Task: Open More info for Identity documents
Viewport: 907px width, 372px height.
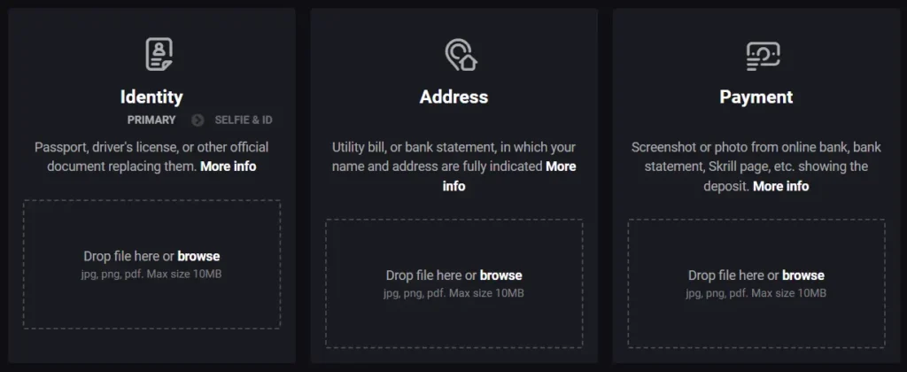Action: [x=228, y=166]
